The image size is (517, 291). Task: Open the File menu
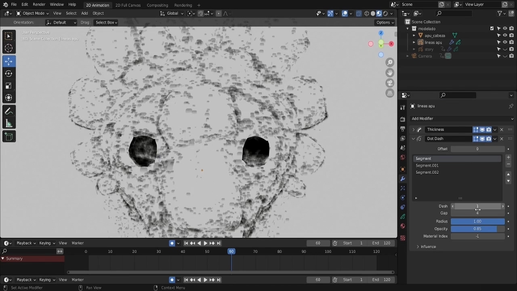(x=14, y=4)
